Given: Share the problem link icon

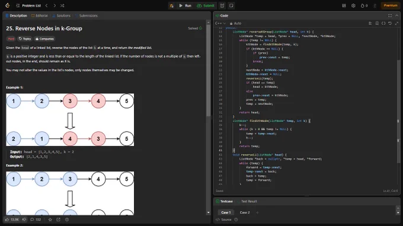Looking at the screenshot, I should 58,219.
